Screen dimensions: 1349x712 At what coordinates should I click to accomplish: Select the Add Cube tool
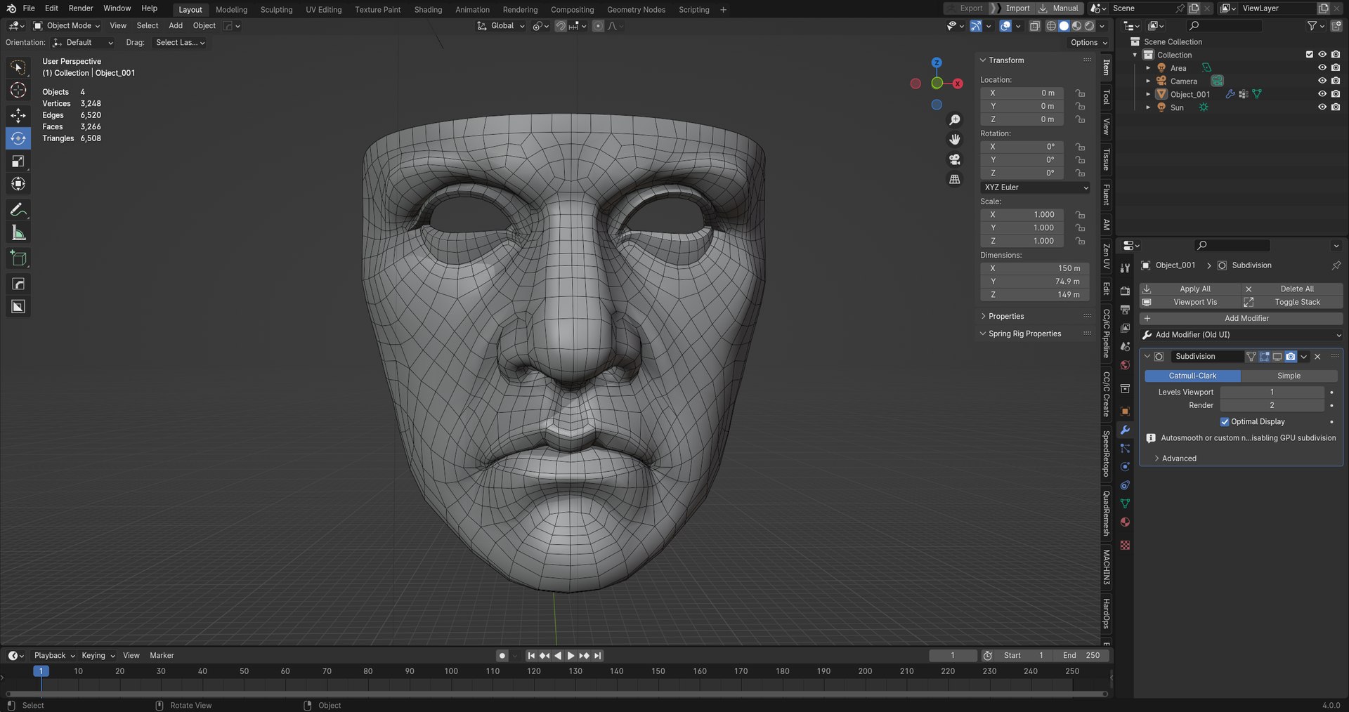tap(18, 258)
